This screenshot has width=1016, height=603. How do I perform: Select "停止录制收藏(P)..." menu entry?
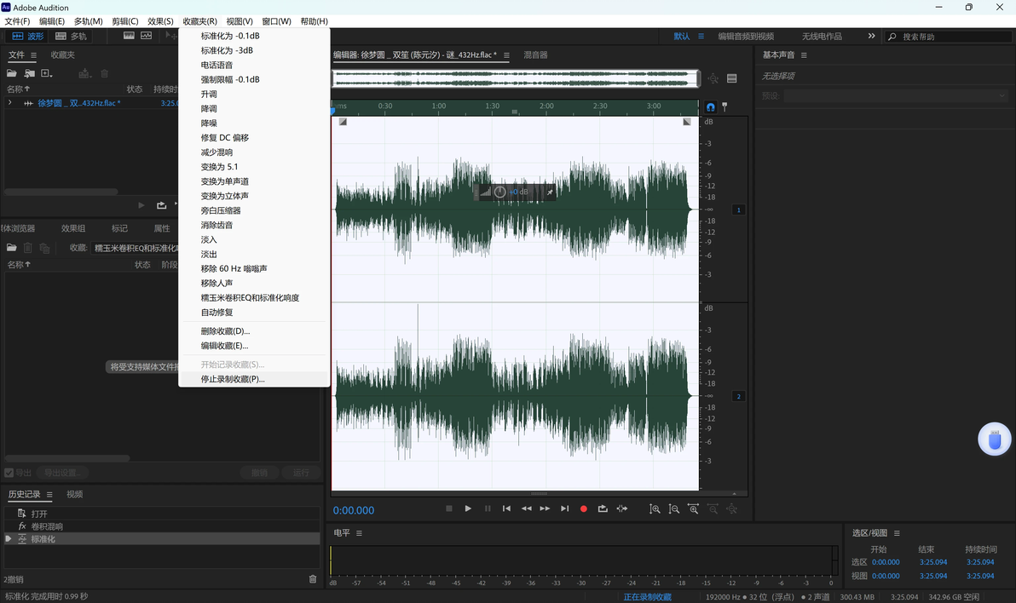click(x=233, y=379)
